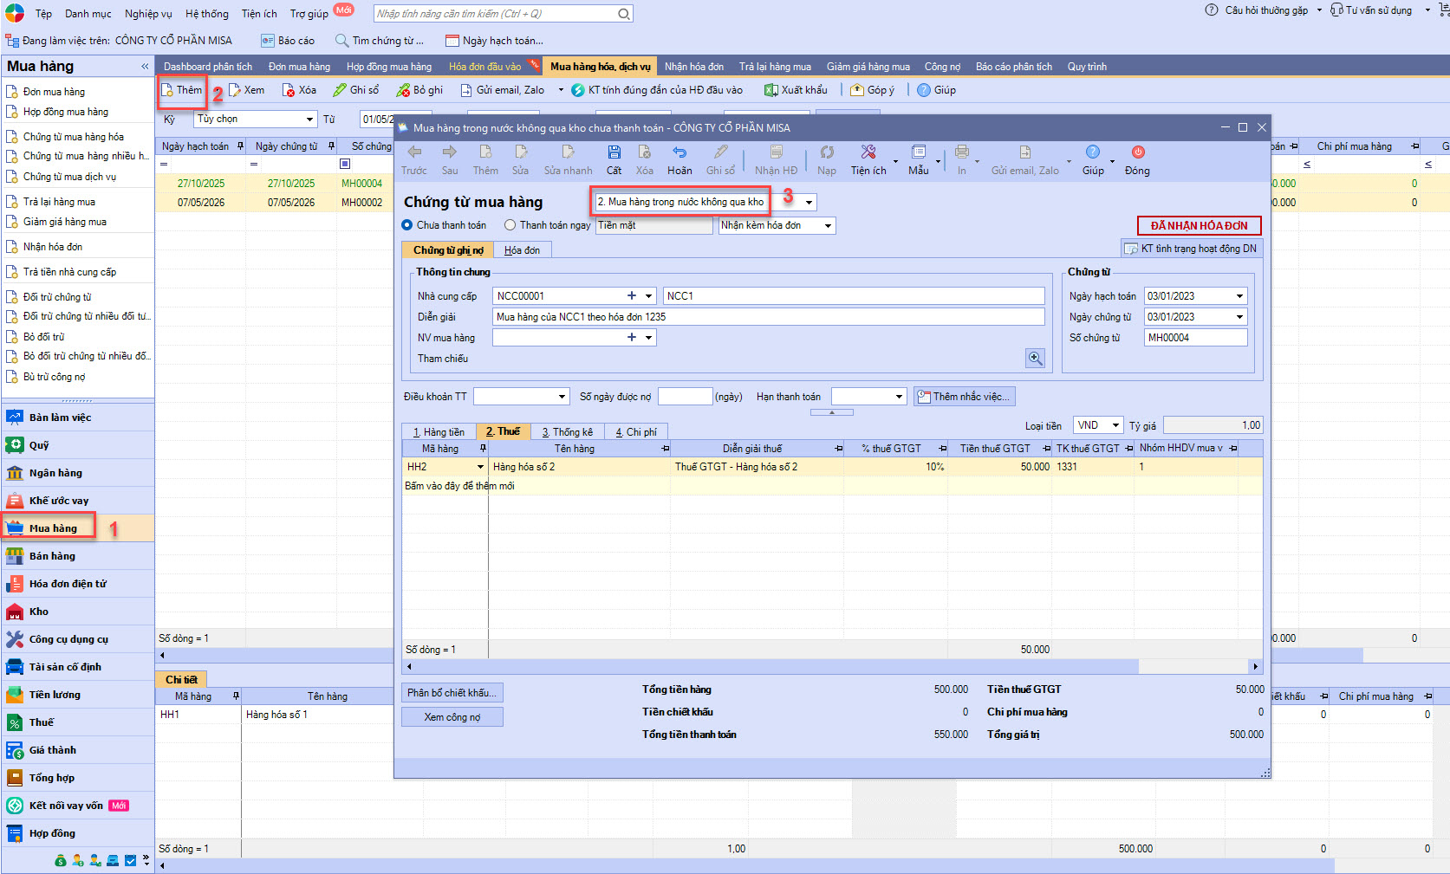The width and height of the screenshot is (1450, 874).
Task: Click the Xem công nợ button
Action: (452, 717)
